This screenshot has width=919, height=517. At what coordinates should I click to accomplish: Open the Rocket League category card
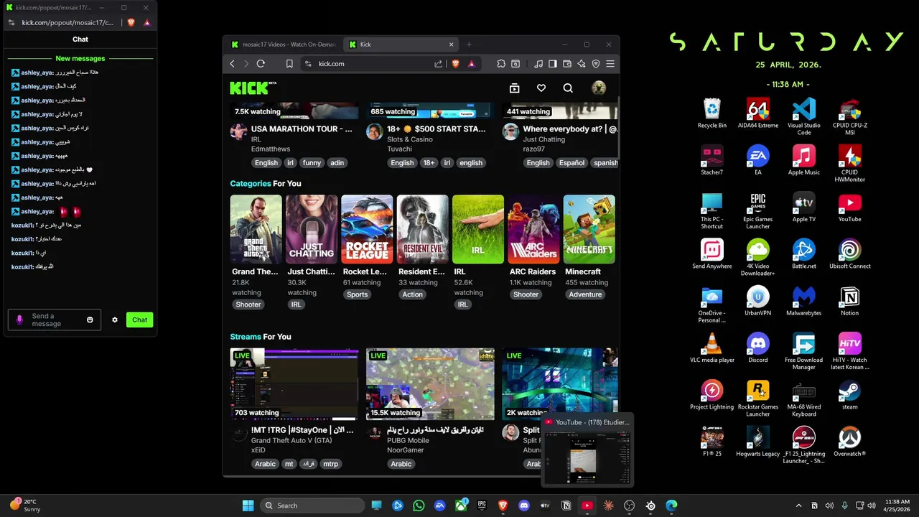tap(367, 229)
